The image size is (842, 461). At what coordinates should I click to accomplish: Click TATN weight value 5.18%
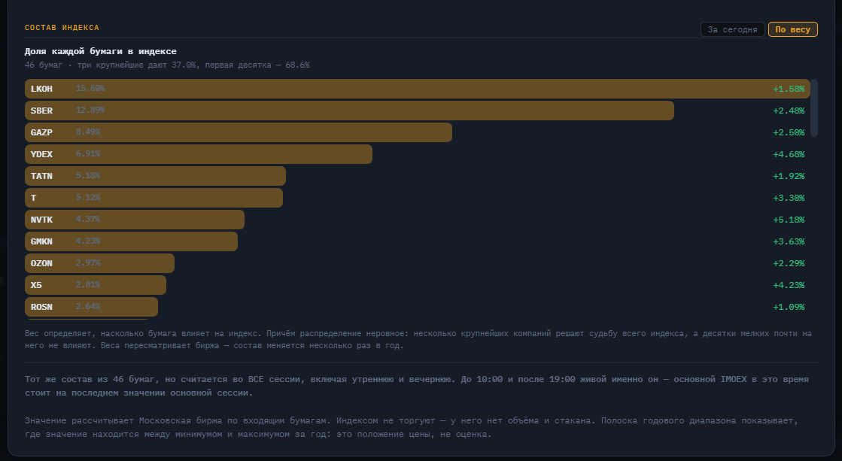pyautogui.click(x=88, y=175)
